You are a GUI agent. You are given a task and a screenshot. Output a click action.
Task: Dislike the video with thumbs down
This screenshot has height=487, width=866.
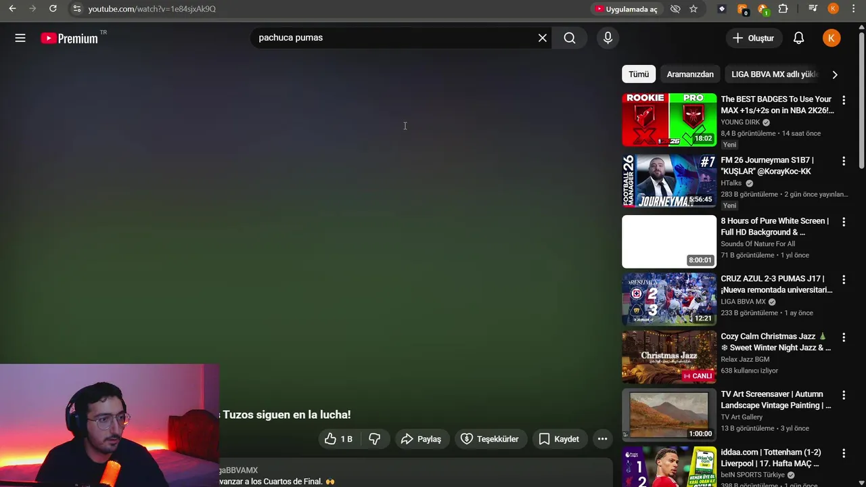click(x=374, y=439)
